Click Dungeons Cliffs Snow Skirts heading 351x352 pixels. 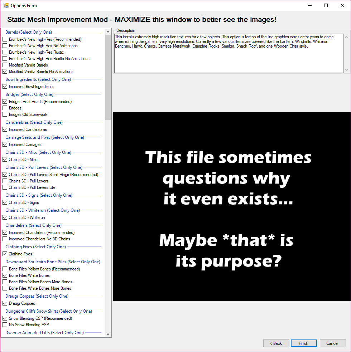(49, 311)
